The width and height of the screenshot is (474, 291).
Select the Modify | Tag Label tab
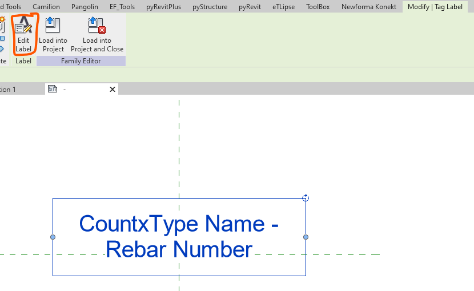click(435, 7)
